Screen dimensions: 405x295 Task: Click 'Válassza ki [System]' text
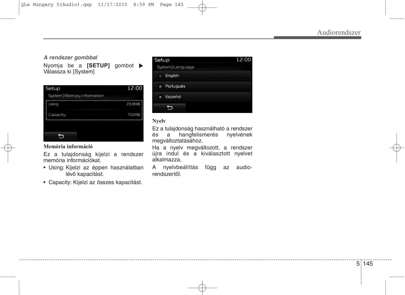point(69,72)
